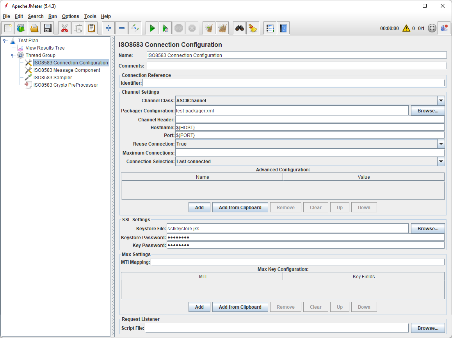Click the Port field with ${PORT}
Image resolution: width=452 pixels, height=338 pixels.
(310, 135)
